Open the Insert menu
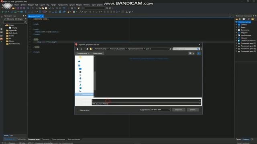This screenshot has width=257, height=144. click(x=23, y=5)
